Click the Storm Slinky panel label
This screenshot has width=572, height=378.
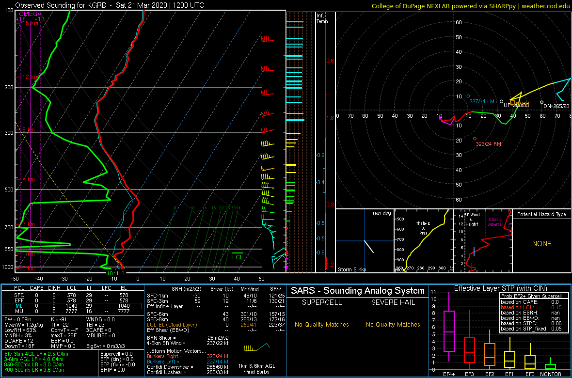352,269
